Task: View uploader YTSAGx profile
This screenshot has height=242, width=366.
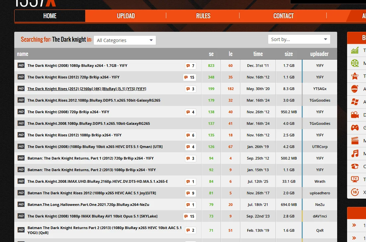Action: click(x=320, y=89)
